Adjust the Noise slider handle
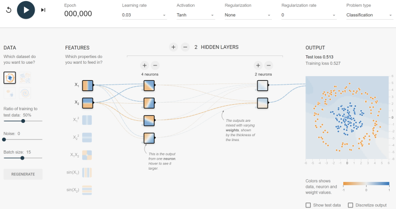Image resolution: width=396 pixels, height=209 pixels. tap(4, 139)
